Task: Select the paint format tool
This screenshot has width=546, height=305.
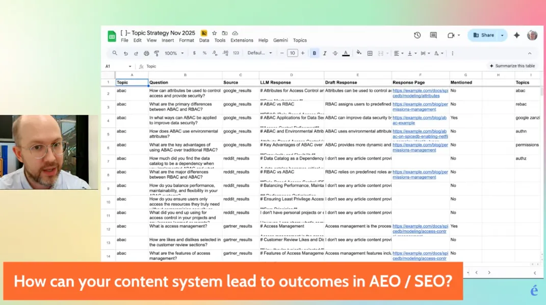Action: pos(157,53)
